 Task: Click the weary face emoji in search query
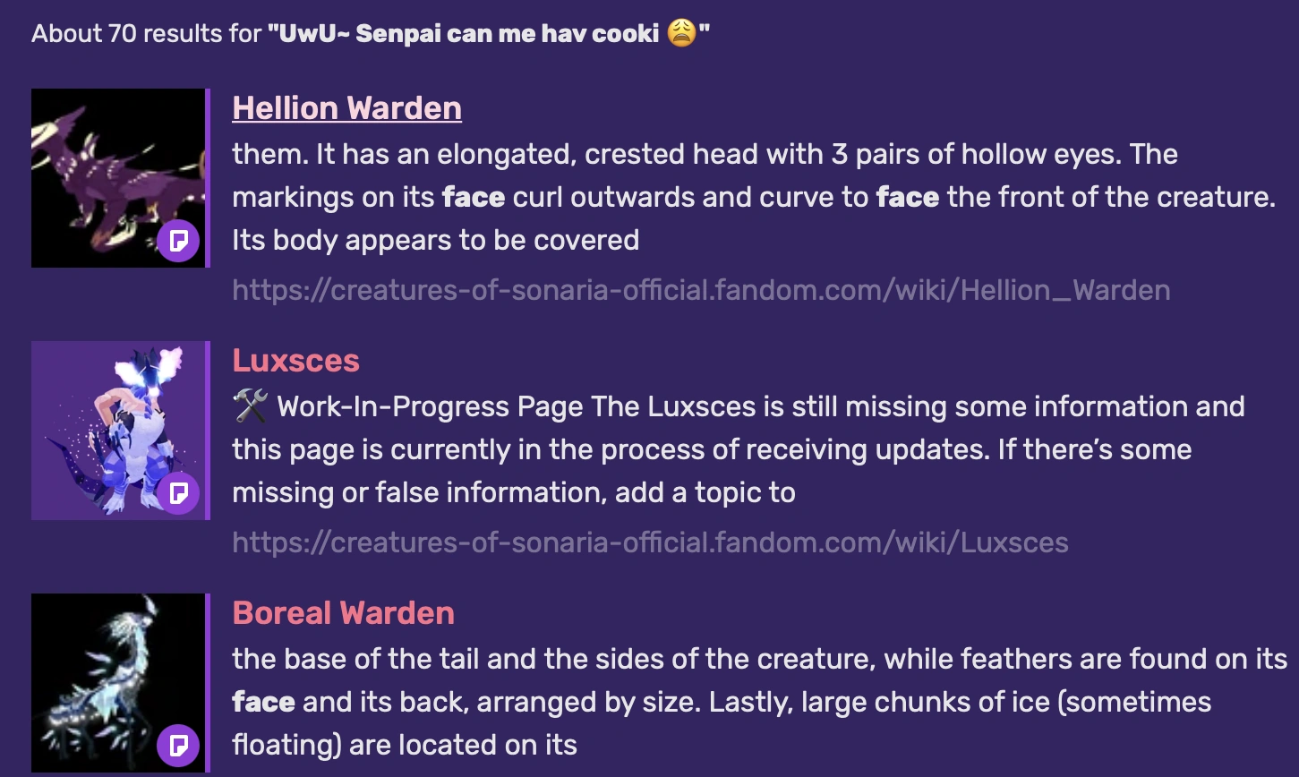tap(684, 33)
